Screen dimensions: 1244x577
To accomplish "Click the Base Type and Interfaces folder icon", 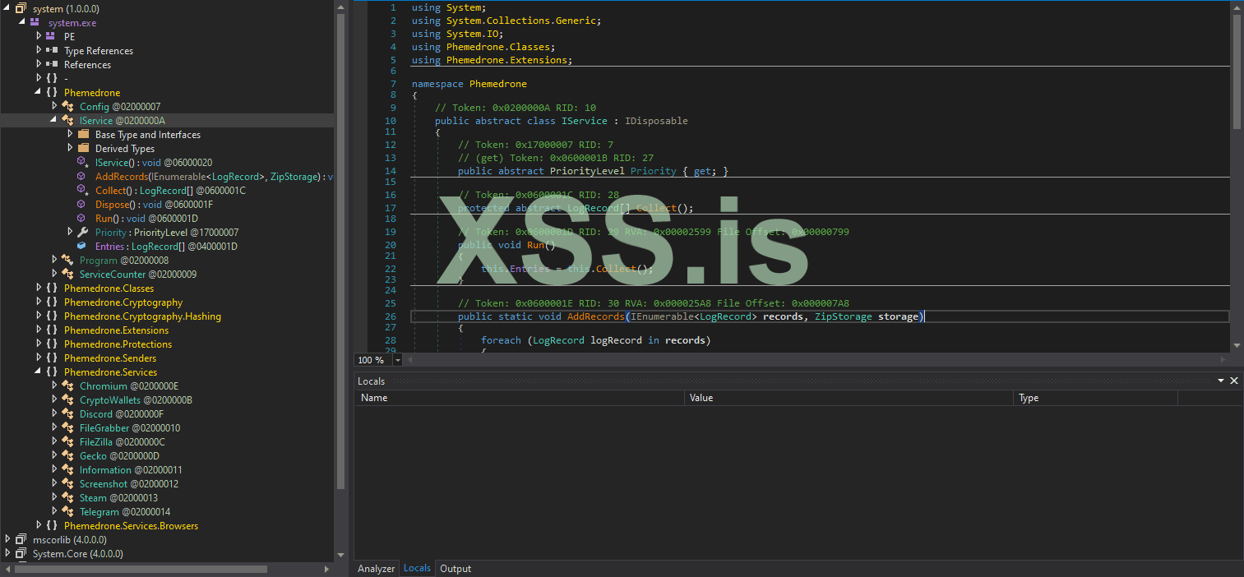I will [83, 134].
